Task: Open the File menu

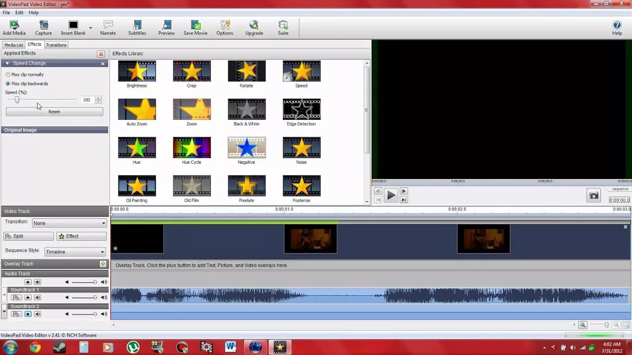Action: pyautogui.click(x=6, y=13)
